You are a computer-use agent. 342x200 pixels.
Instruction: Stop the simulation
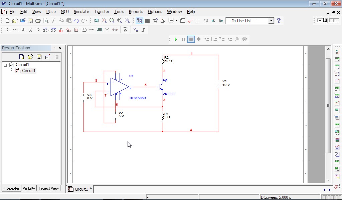click(191, 39)
